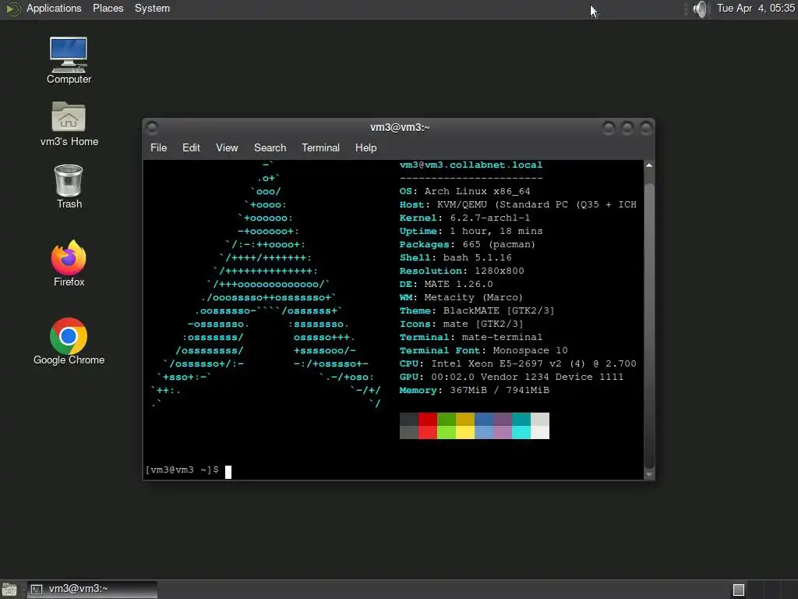
Task: Click the workspace switcher square in bottom panel
Action: [x=739, y=590]
